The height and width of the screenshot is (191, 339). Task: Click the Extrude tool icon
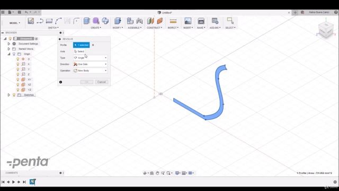(x=87, y=21)
